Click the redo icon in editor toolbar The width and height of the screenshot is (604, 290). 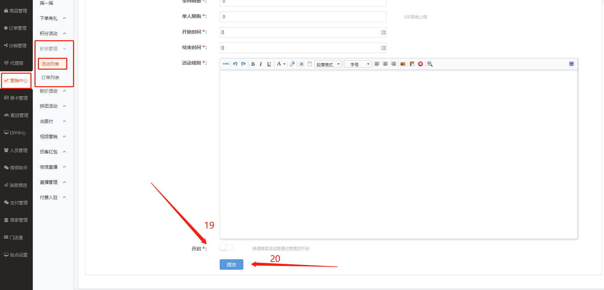[x=243, y=64]
